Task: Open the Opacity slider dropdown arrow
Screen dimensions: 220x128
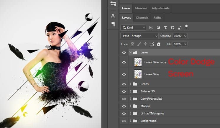Action: pyautogui.click(x=185, y=36)
